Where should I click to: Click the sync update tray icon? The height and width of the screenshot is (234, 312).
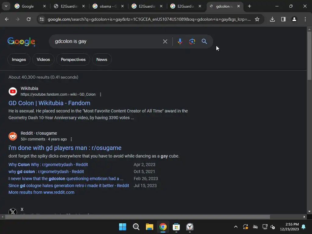tap(246, 227)
